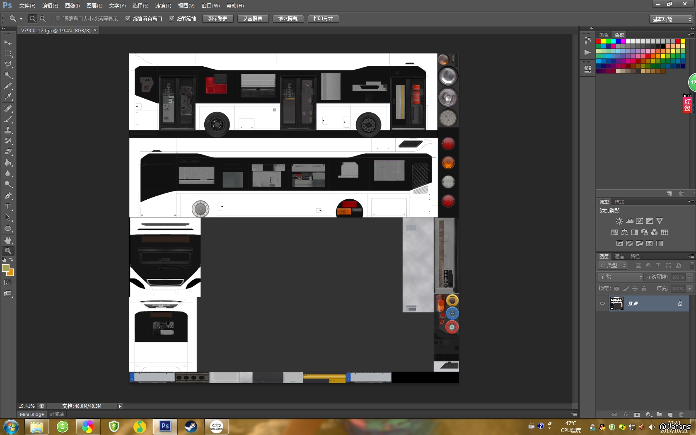Image resolution: width=696 pixels, height=435 pixels.
Task: Select the Move tool
Action: (x=8, y=43)
